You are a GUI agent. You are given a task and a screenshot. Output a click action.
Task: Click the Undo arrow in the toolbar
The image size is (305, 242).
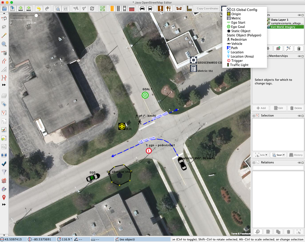(x=39, y=9)
